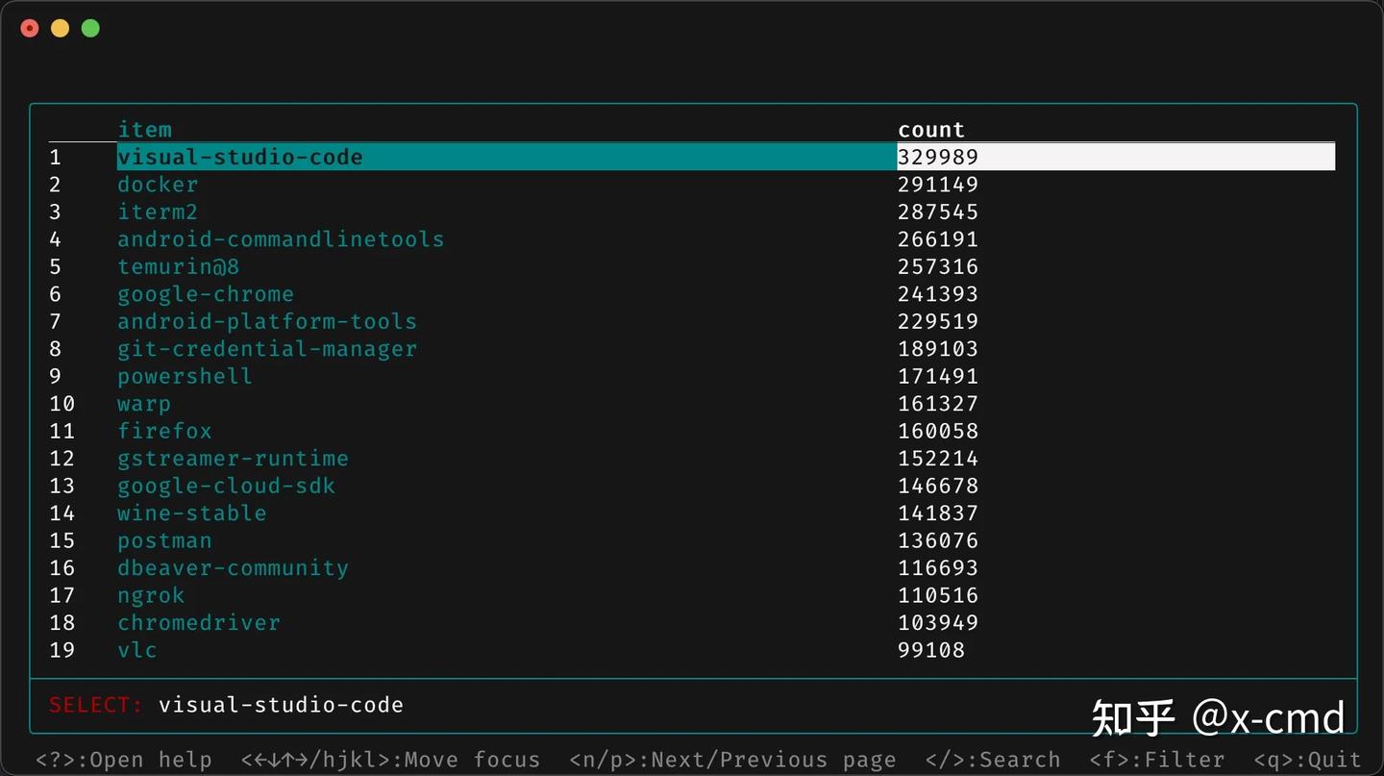Click the green maximize window button
The height and width of the screenshot is (776, 1384).
pos(90,29)
